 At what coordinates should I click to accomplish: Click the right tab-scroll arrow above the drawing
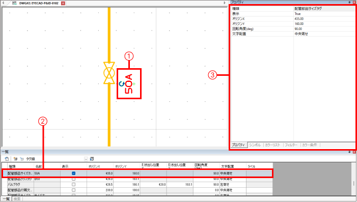tap(225, 3)
